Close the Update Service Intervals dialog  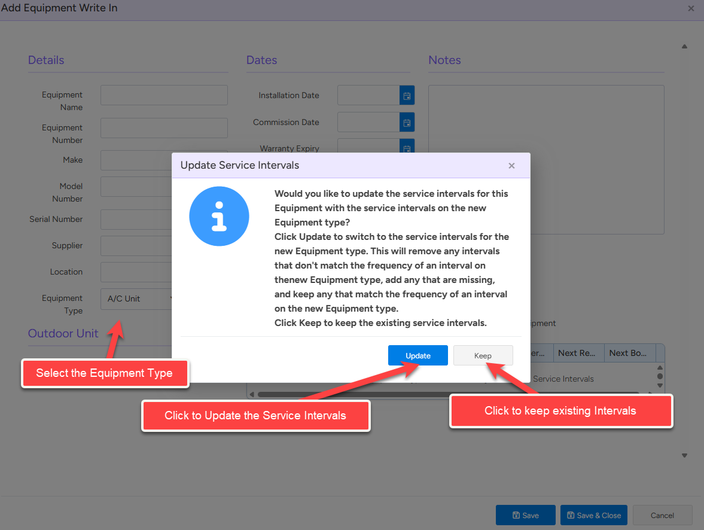point(511,166)
